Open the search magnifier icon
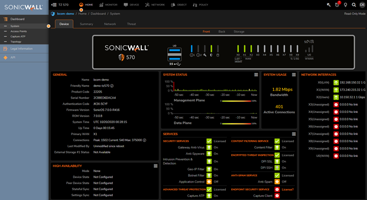The width and height of the screenshot is (367, 200). pos(354,5)
